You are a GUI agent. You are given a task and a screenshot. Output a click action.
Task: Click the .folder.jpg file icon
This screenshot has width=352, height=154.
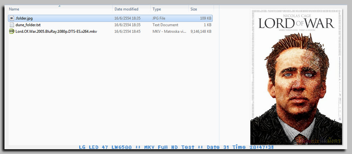(x=12, y=18)
